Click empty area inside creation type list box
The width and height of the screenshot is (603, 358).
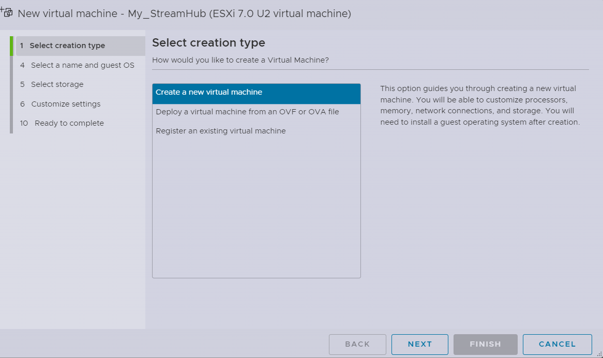[x=256, y=207]
